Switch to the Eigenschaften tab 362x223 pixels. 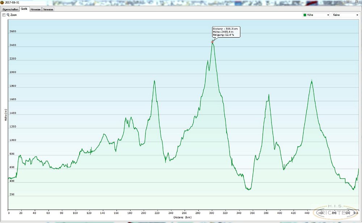click(10, 9)
